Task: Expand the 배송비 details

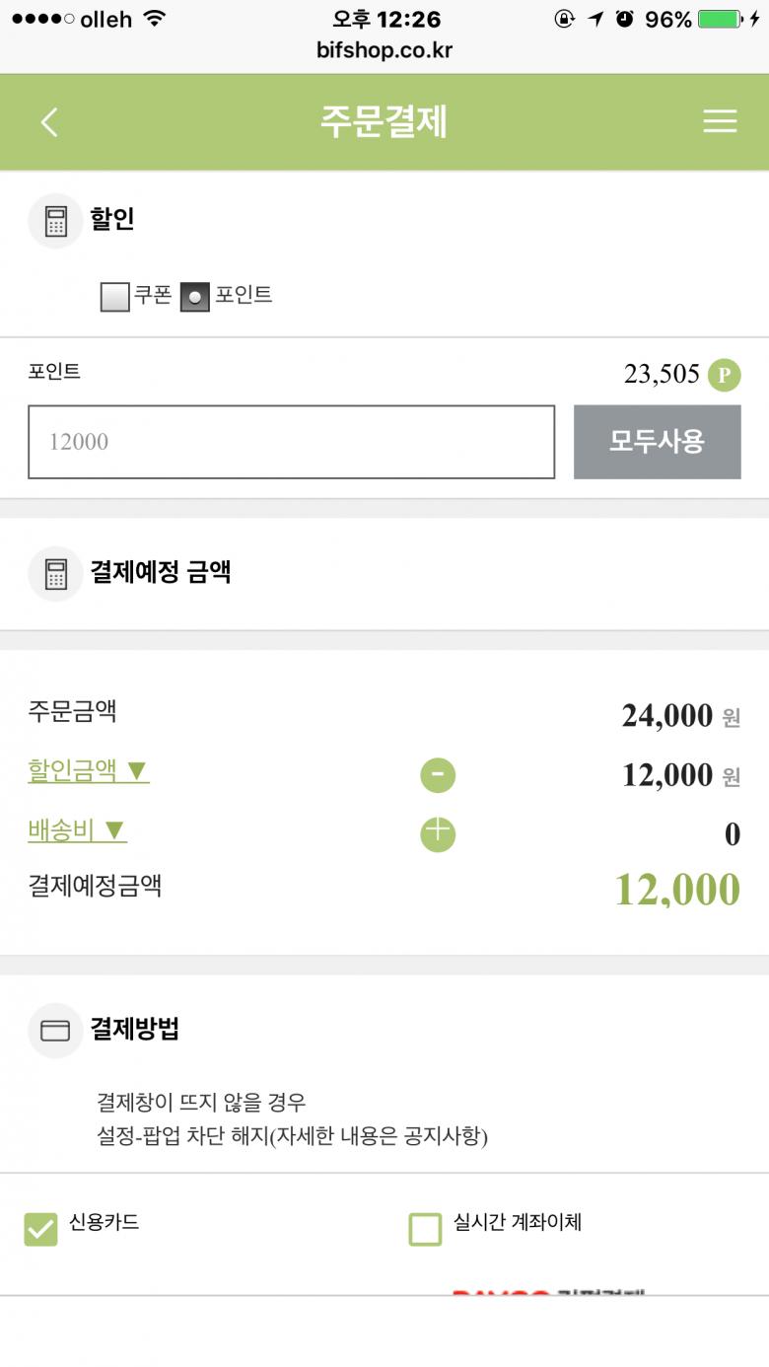Action: 77,830
